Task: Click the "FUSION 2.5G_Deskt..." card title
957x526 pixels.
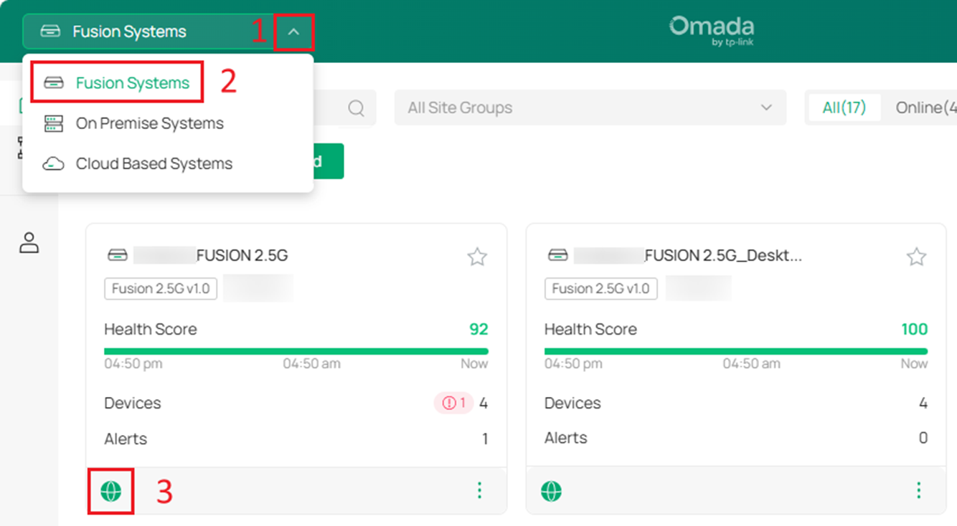Action: 723,255
